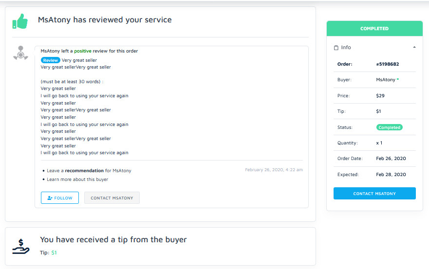The height and width of the screenshot is (269, 429).
Task: Click the person icon inside Follow button
Action: [50, 198]
